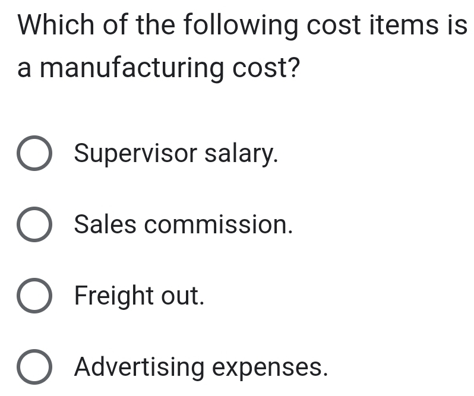Screen dimensions: 474x396
Task: Click the word 'Sales' in second option
Action: (x=105, y=224)
